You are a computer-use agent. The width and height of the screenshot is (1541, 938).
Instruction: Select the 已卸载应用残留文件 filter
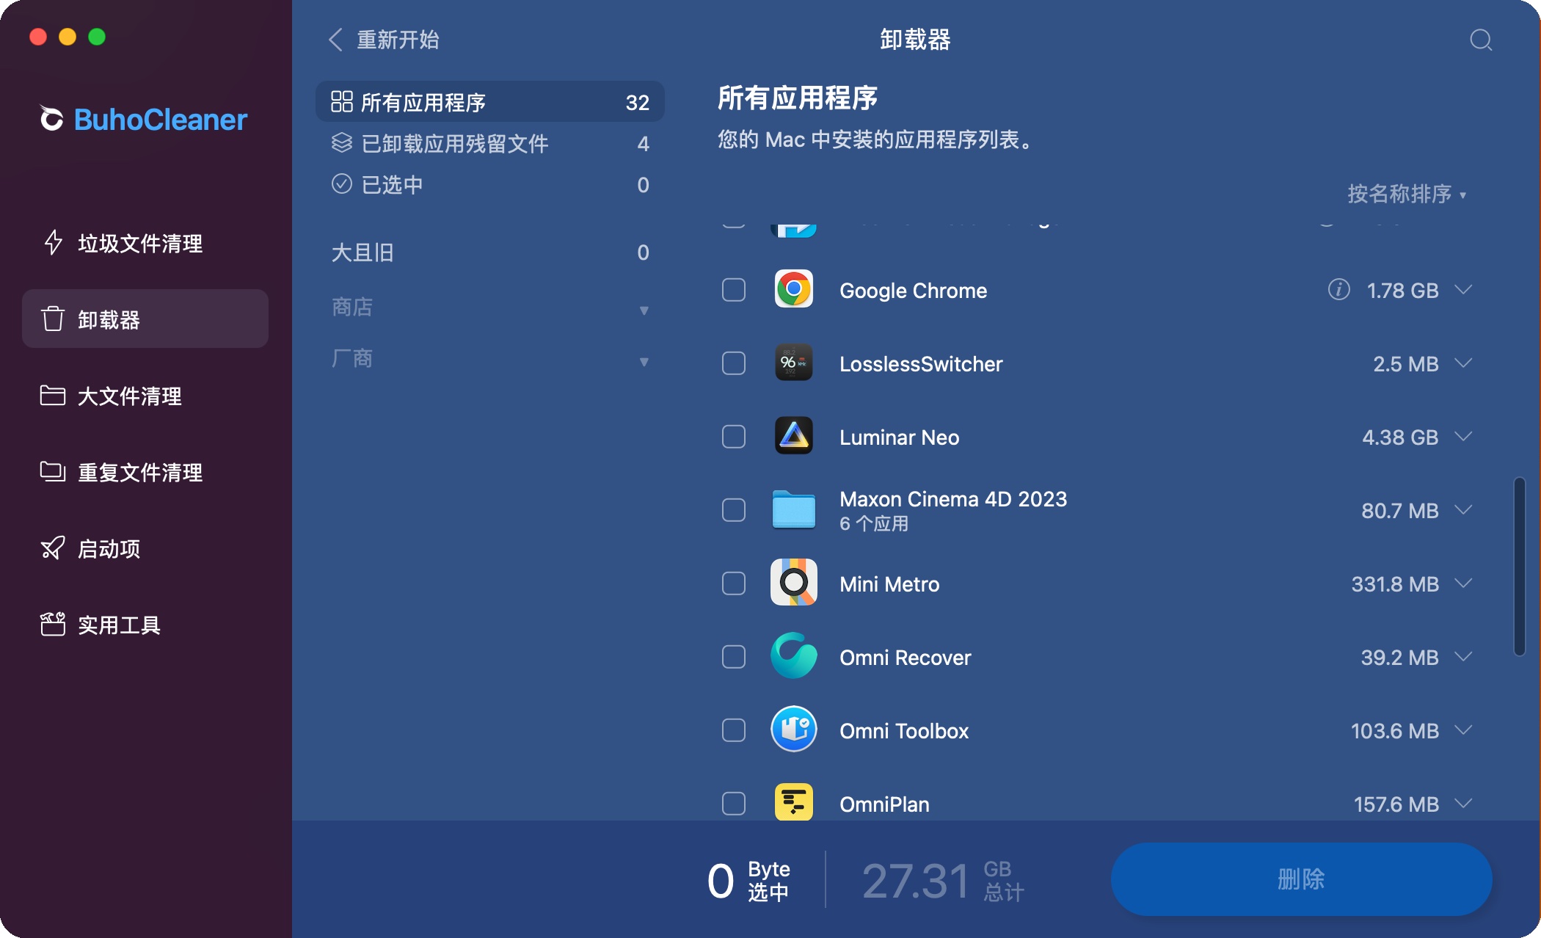[490, 143]
